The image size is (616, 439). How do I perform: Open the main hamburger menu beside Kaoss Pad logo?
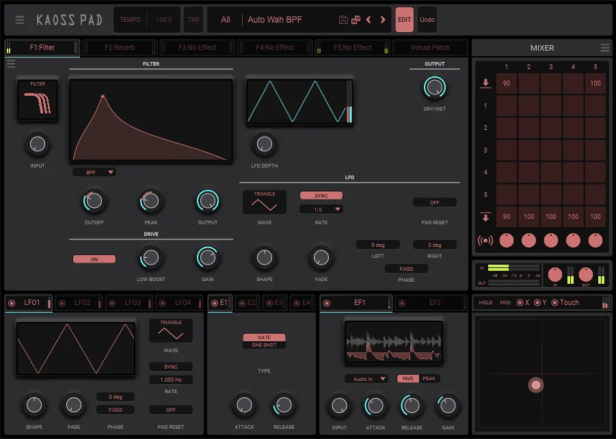pos(20,20)
